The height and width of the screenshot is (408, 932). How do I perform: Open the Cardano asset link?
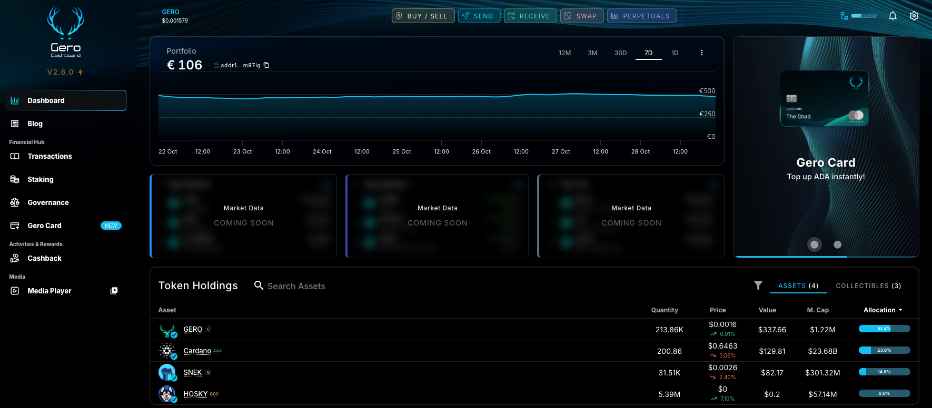point(197,351)
